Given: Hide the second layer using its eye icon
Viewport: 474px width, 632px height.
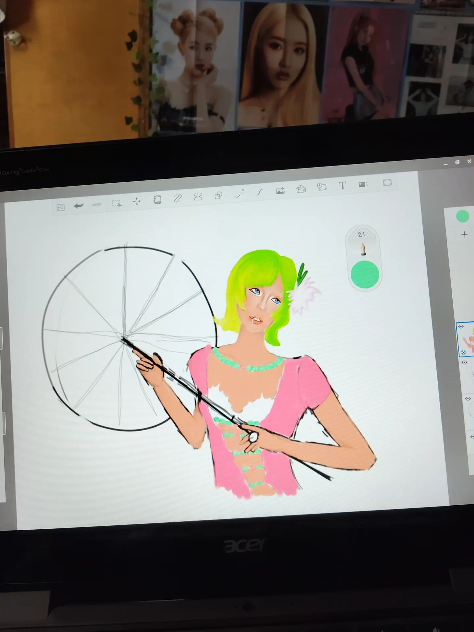Looking at the screenshot, I should point(464,362).
